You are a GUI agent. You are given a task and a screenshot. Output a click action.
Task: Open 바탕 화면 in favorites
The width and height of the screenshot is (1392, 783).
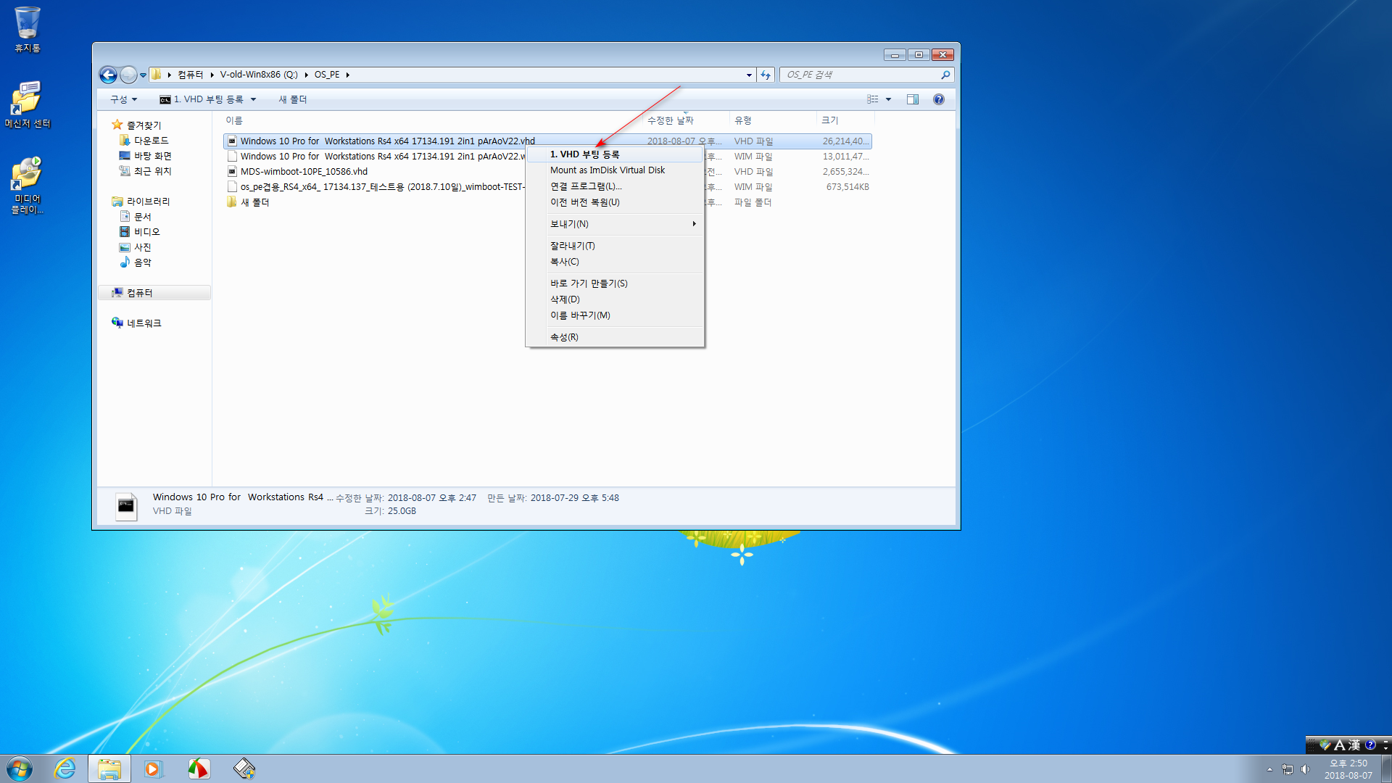pos(152,156)
